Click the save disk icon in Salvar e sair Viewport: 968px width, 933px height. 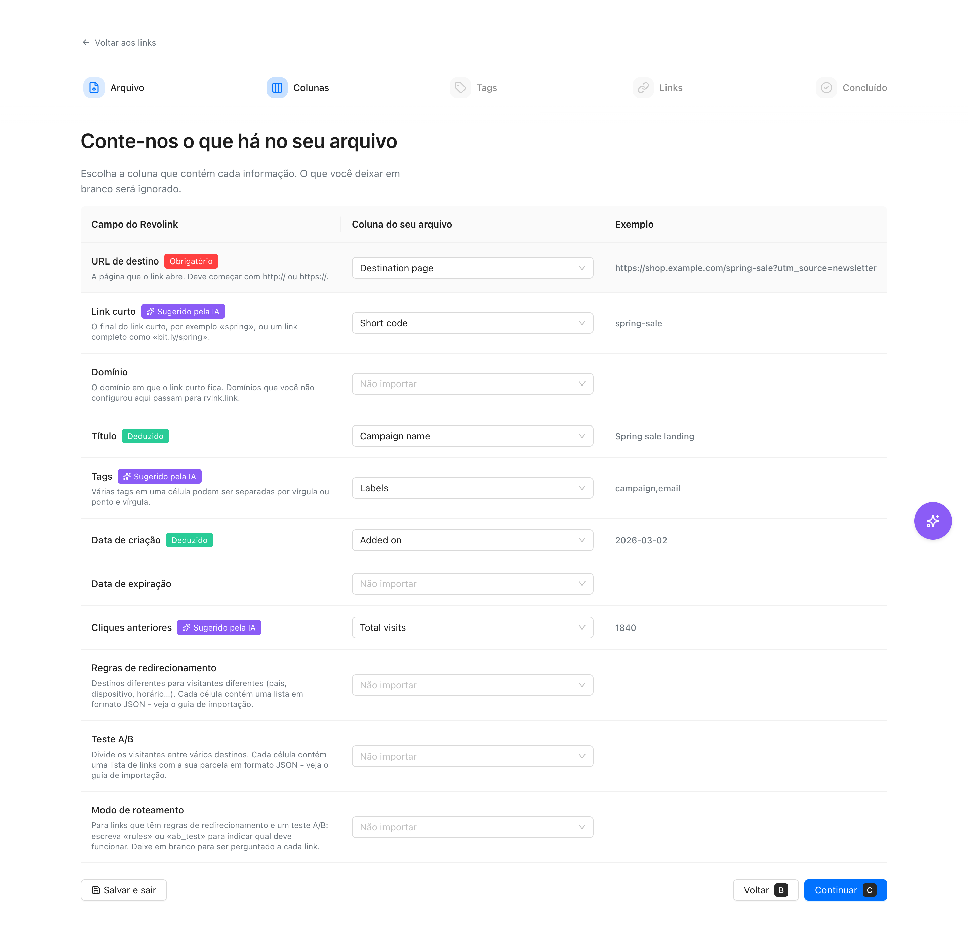(96, 890)
